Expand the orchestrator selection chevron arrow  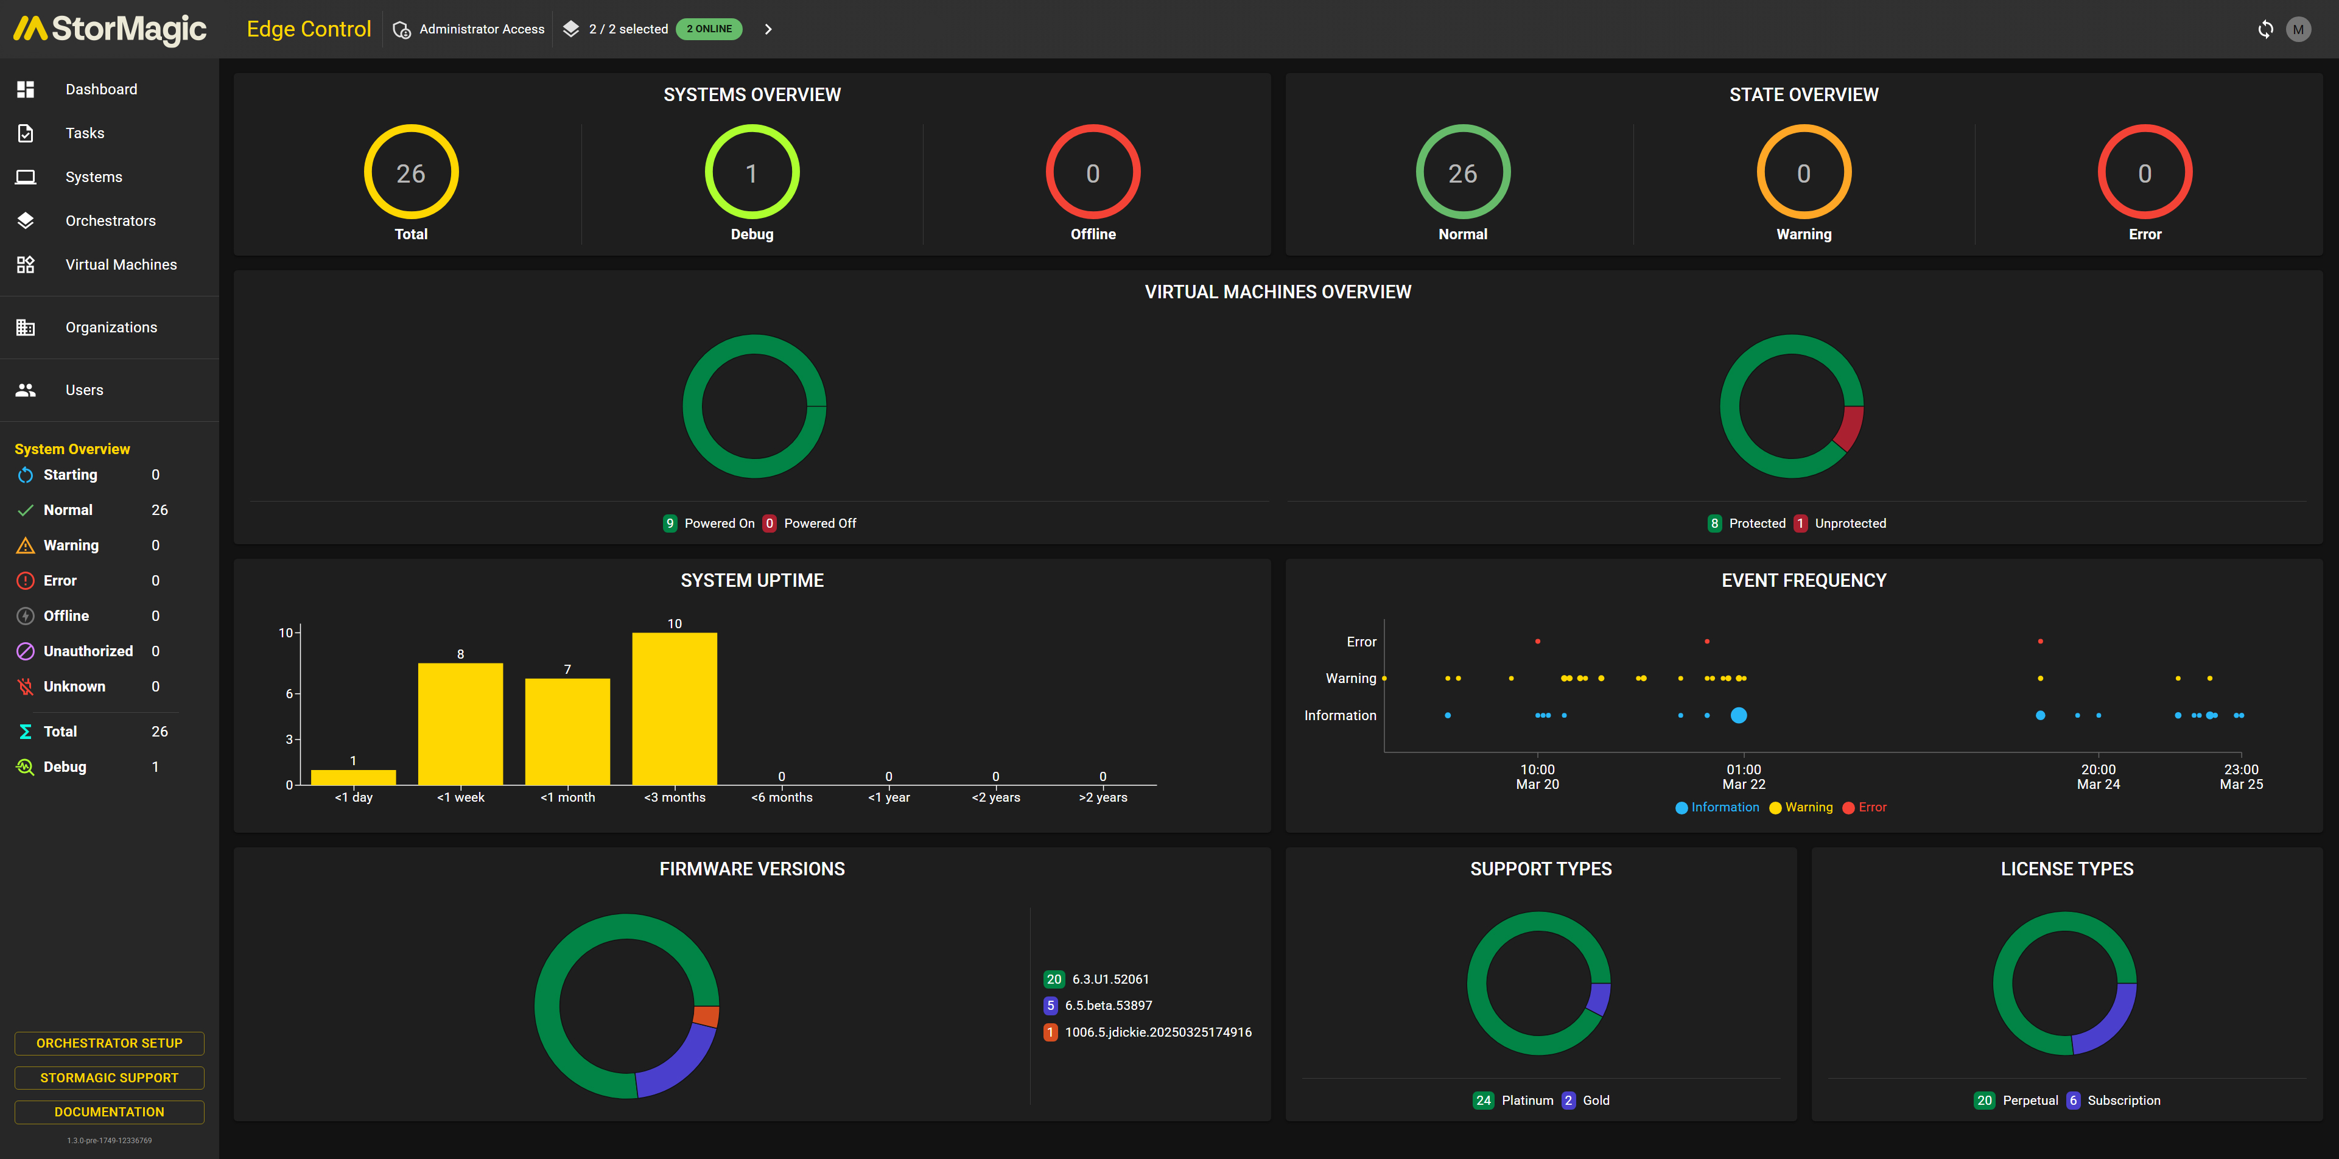click(768, 29)
